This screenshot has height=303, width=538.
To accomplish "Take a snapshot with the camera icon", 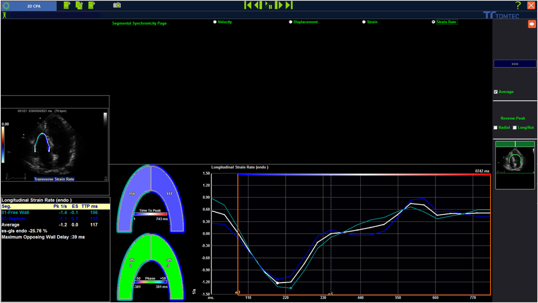I will click(x=117, y=5).
